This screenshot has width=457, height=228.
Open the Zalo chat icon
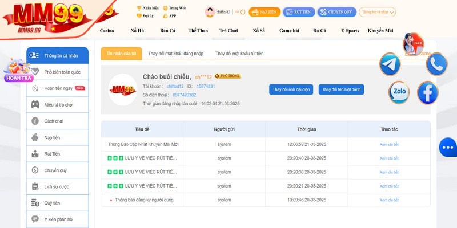[x=399, y=92]
